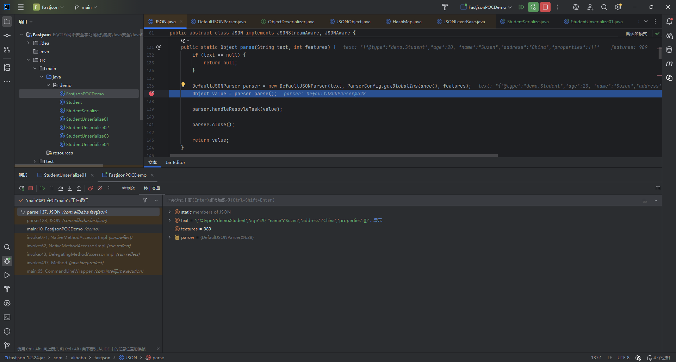Open the Notifications panel
Screen dimensions: 676x362
point(669,21)
